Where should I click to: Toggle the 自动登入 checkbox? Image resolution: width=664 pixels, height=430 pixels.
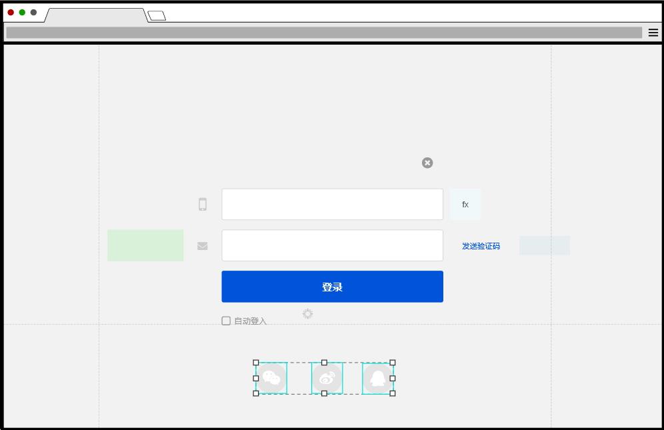pyautogui.click(x=226, y=321)
